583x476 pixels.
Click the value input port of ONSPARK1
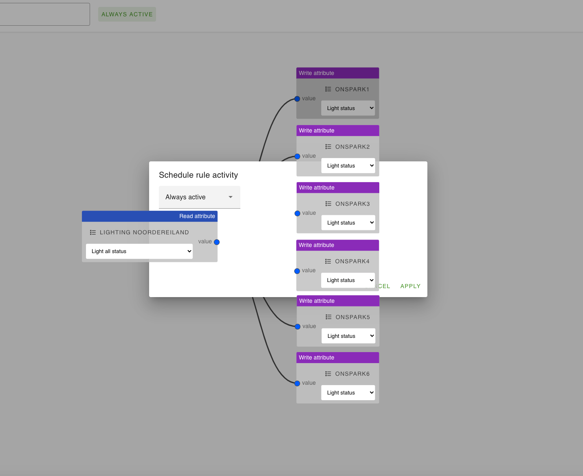click(x=297, y=99)
